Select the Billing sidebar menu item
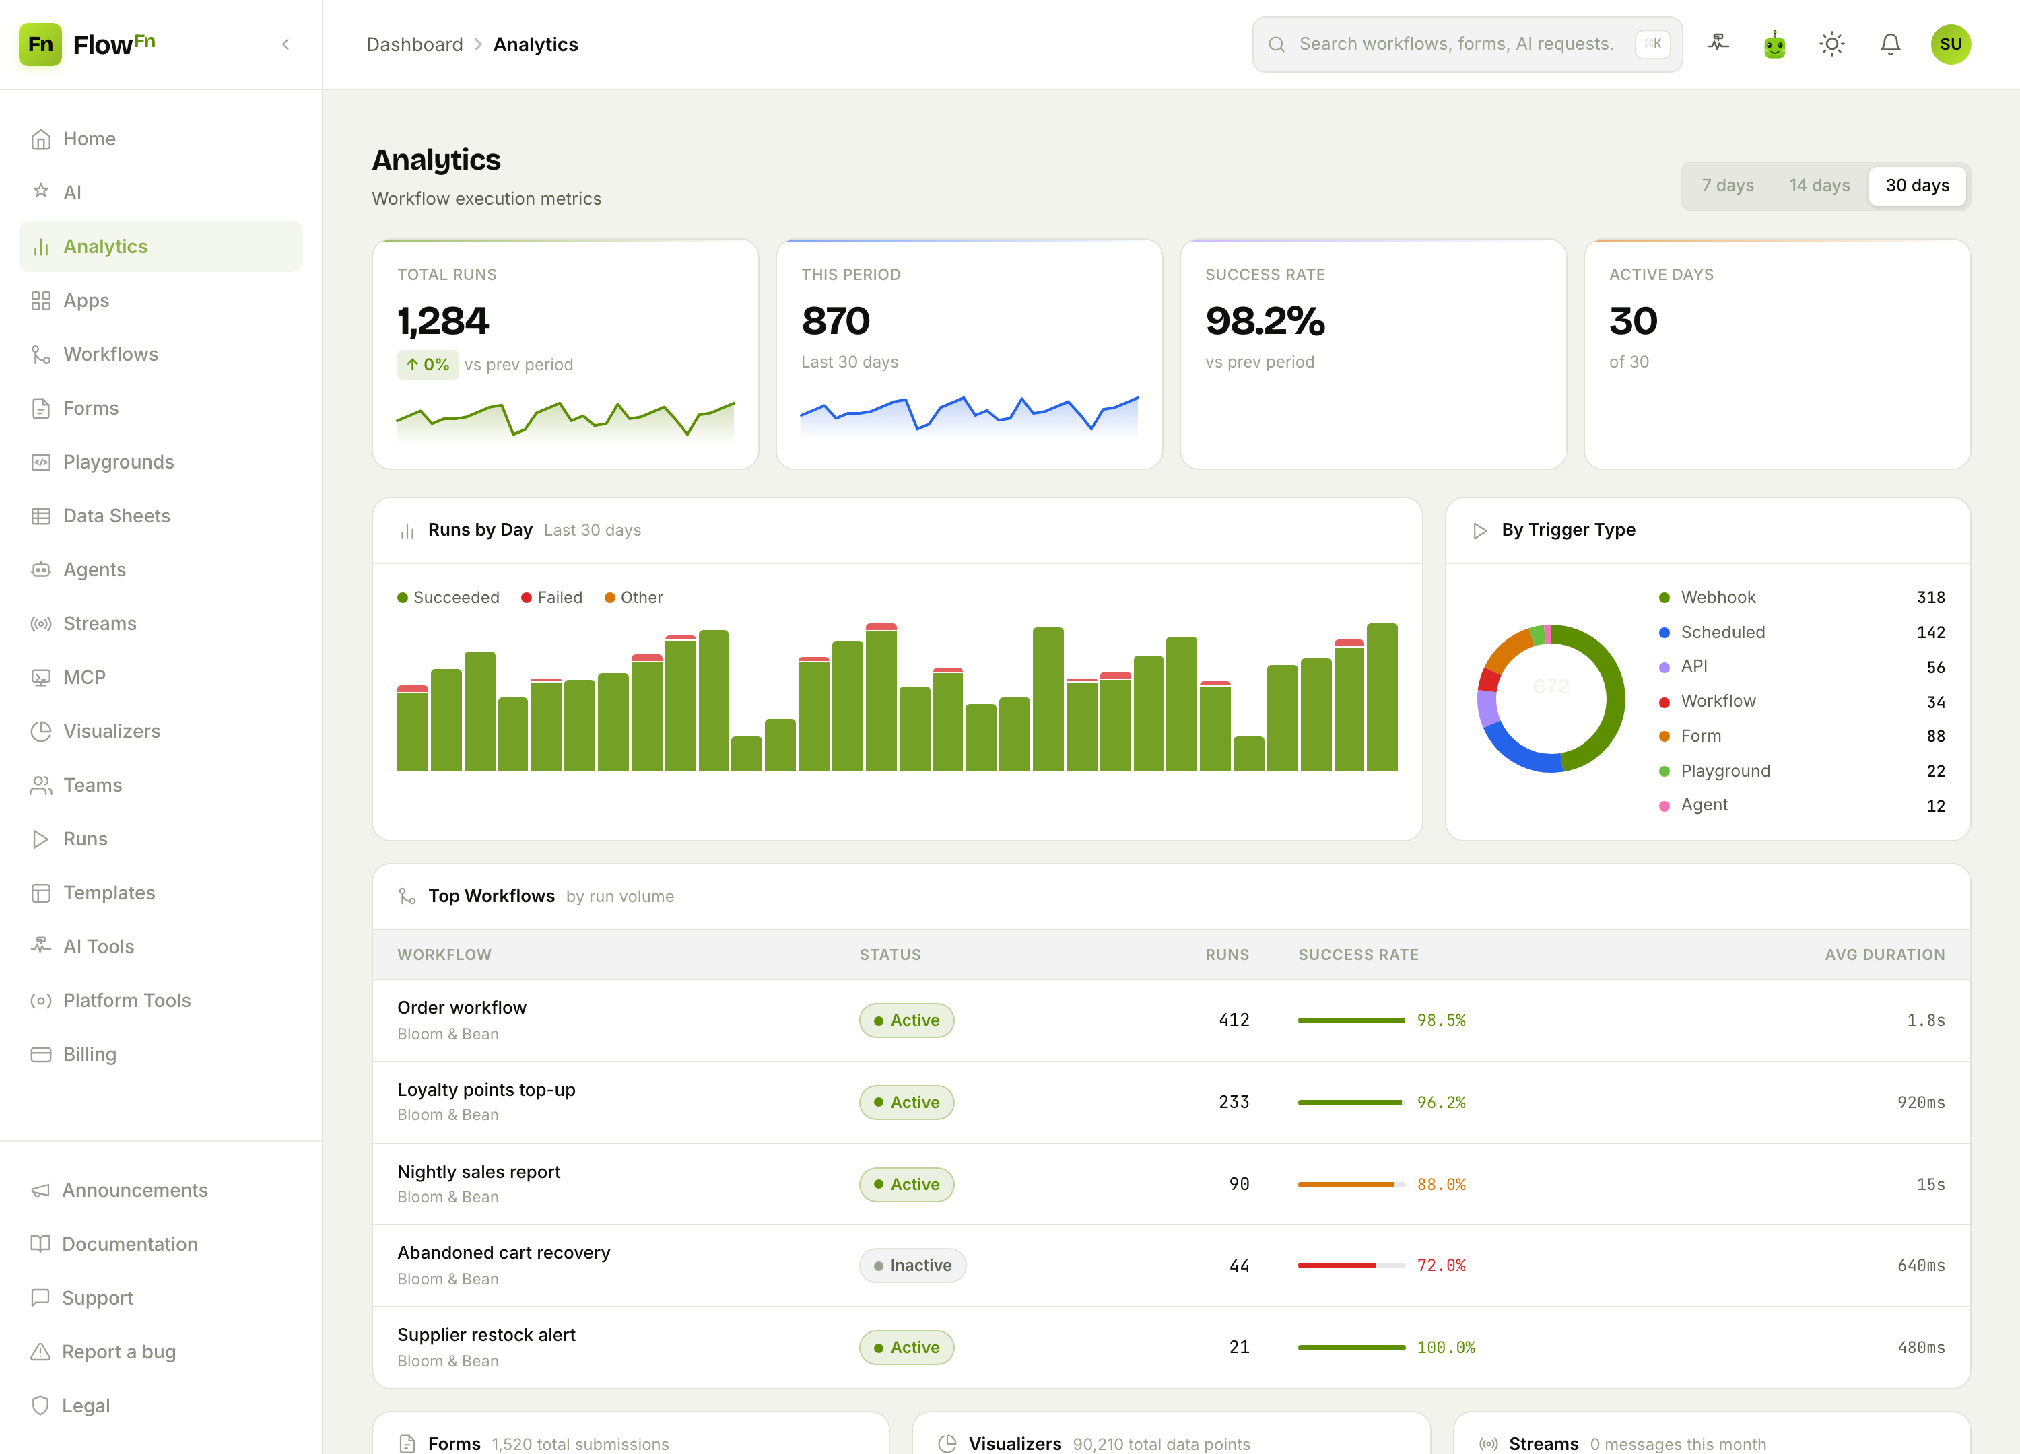Viewport: 2020px width, 1454px height. 160,1054
